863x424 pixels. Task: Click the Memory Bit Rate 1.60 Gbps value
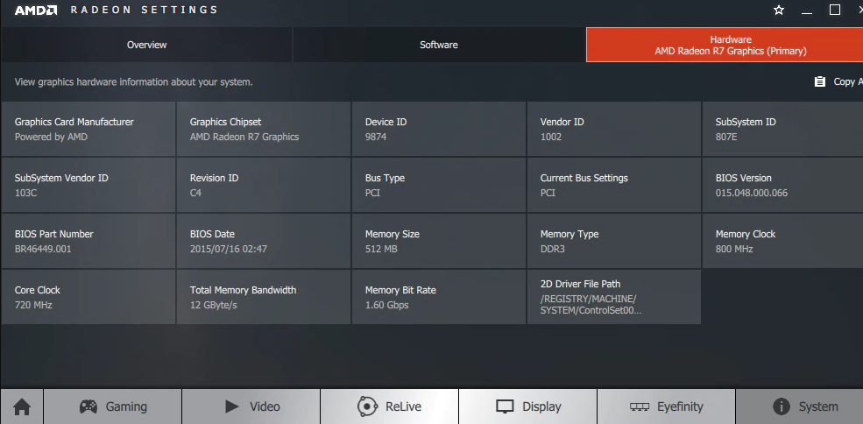[387, 305]
